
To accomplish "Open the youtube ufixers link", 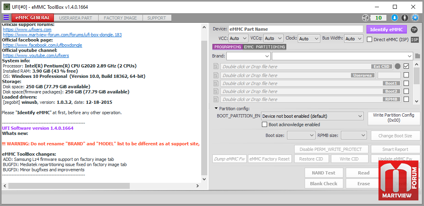I will (36, 55).
